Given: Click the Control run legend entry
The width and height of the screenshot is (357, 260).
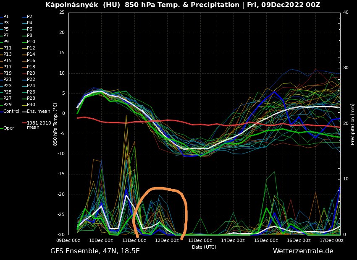Looking at the screenshot, I should point(11,112).
